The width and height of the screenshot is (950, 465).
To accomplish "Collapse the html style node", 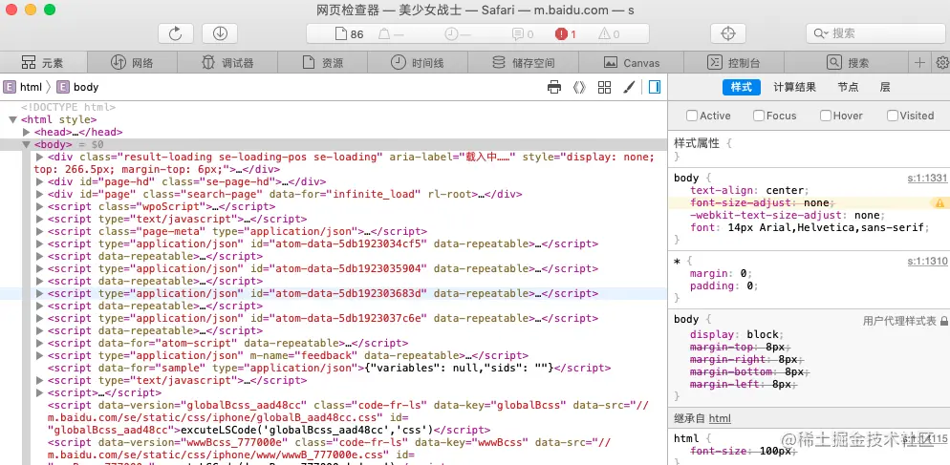I will (x=12, y=120).
